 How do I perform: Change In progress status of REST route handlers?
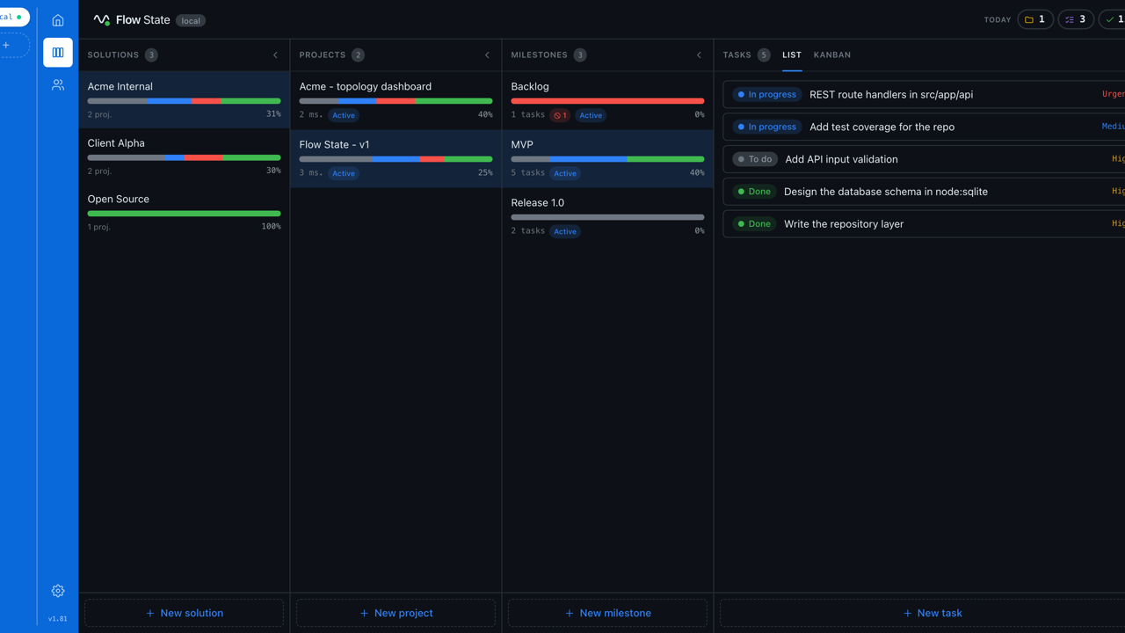pyautogui.click(x=767, y=94)
